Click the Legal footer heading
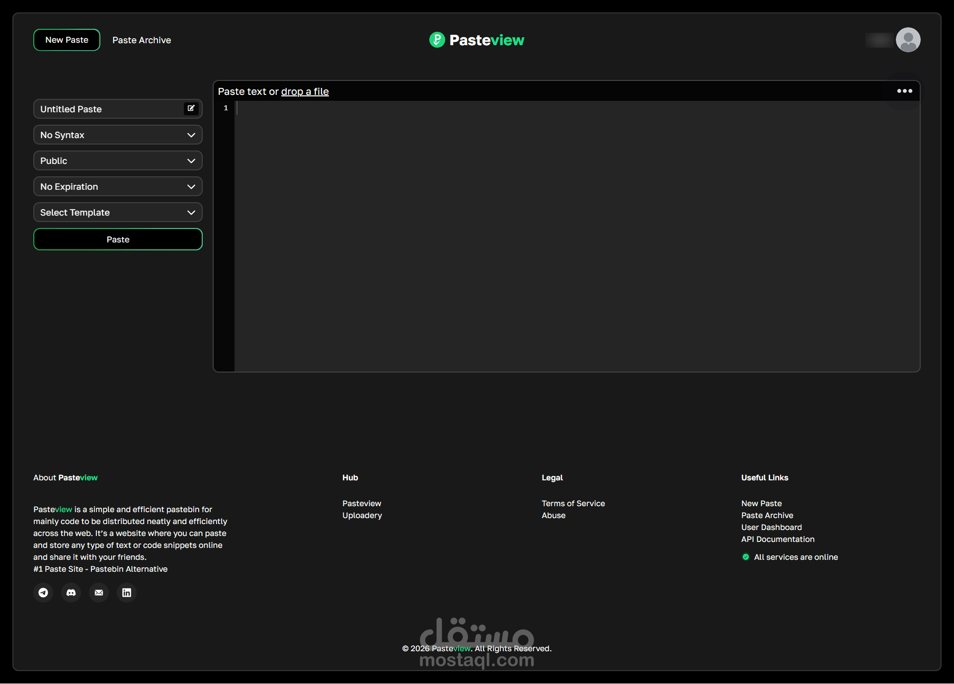The height and width of the screenshot is (684, 954). point(552,477)
